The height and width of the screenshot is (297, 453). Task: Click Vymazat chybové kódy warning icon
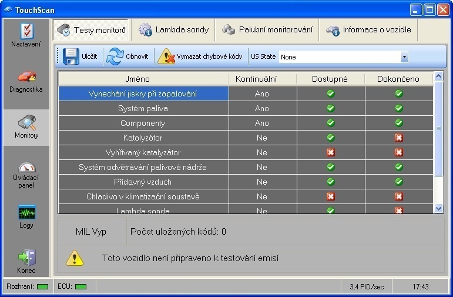166,56
